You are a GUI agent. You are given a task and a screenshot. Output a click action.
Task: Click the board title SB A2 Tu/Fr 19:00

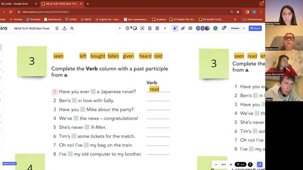tap(32, 28)
